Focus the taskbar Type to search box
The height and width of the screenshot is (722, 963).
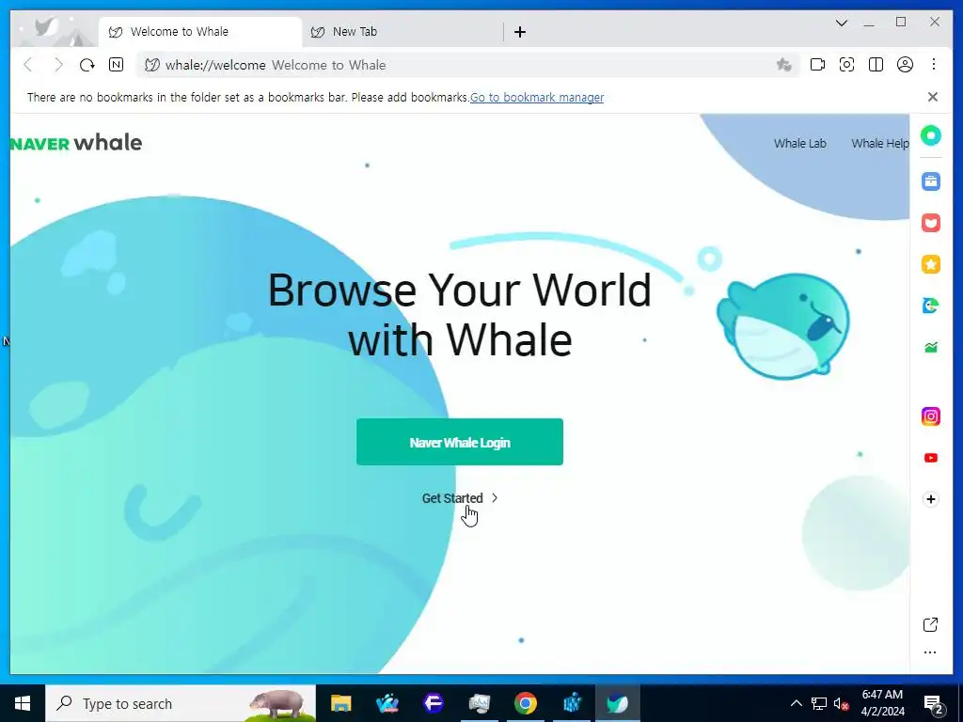pyautogui.click(x=181, y=703)
